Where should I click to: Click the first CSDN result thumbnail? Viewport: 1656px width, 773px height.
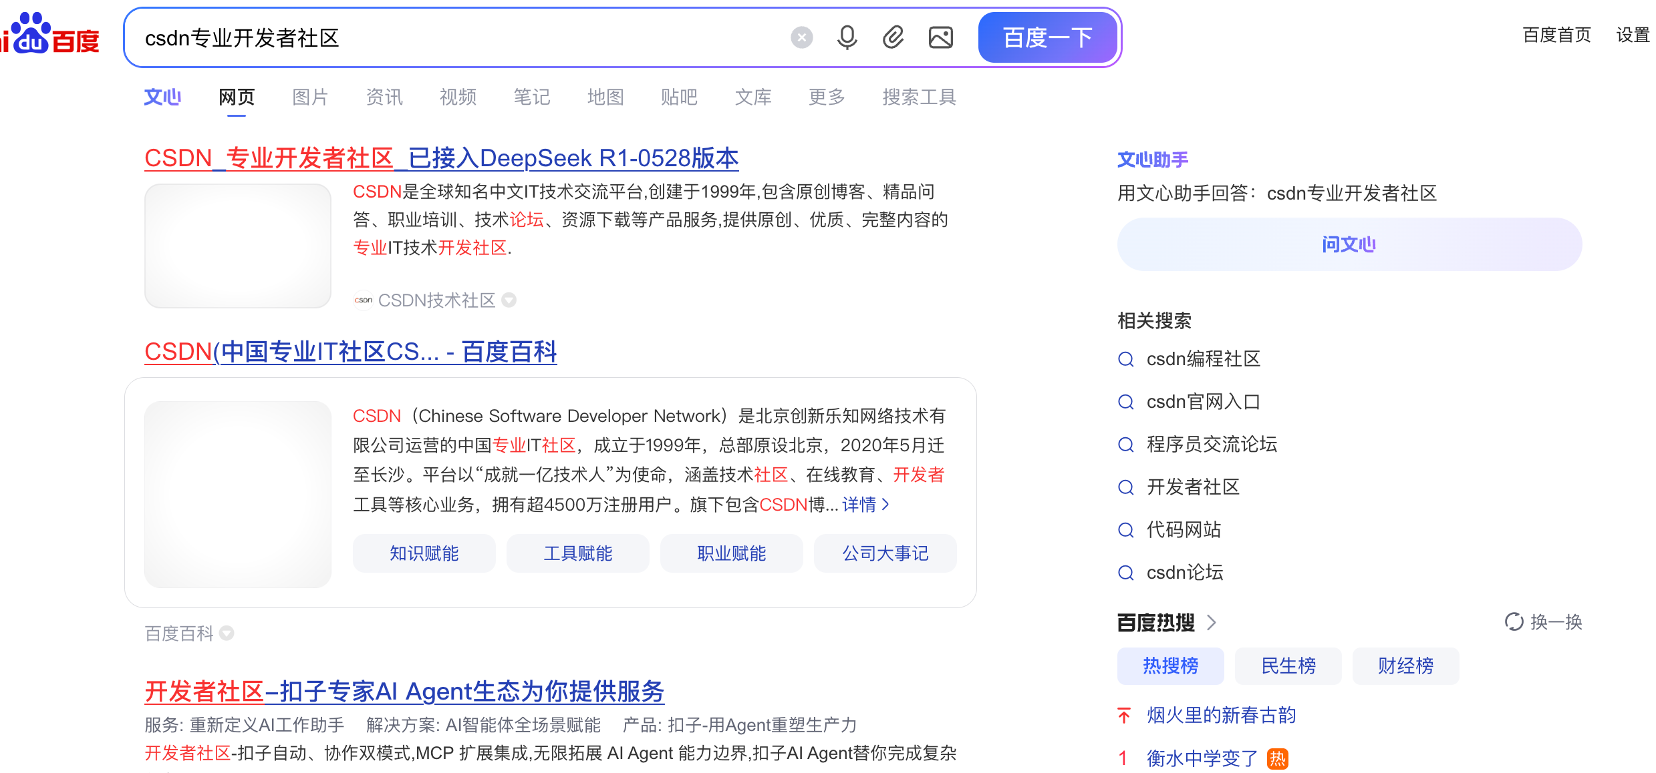pyautogui.click(x=238, y=246)
